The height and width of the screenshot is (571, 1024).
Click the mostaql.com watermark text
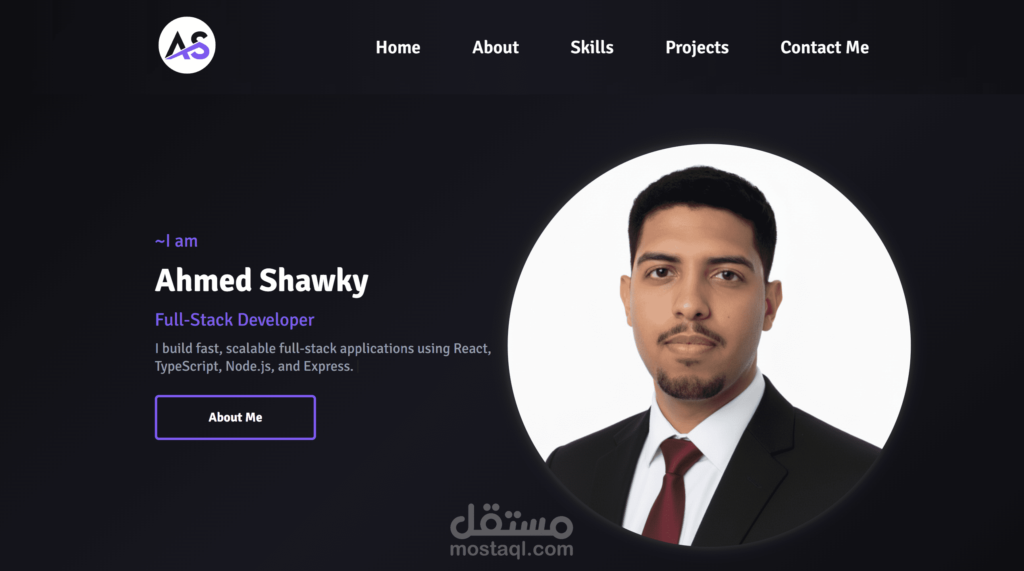(x=512, y=550)
